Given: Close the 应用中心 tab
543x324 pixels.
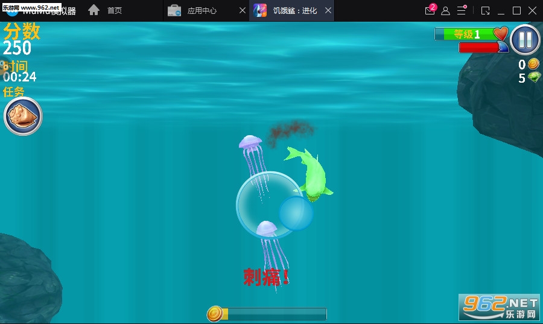Looking at the screenshot, I should (x=242, y=11).
